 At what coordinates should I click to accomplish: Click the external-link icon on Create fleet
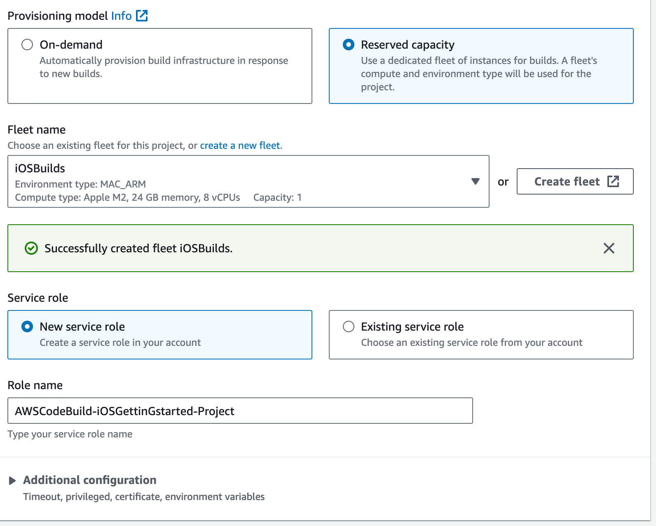(613, 181)
